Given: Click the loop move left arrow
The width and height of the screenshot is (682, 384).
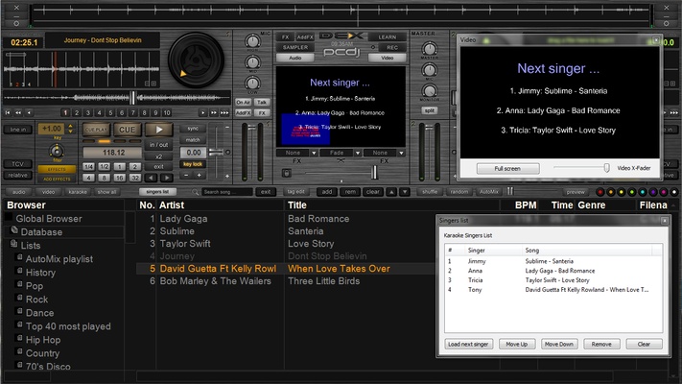Looking at the screenshot, I should click(151, 178).
